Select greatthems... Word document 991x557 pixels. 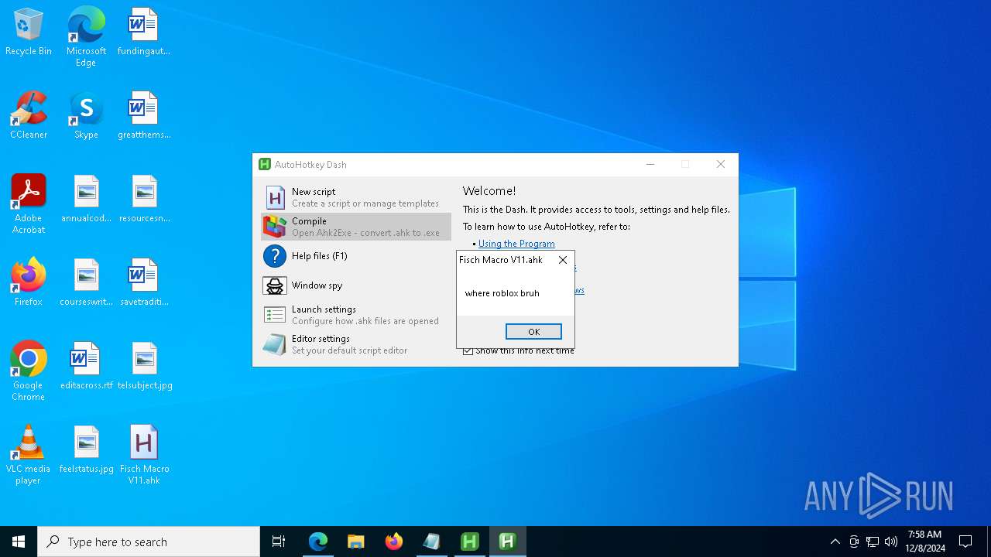[144, 116]
